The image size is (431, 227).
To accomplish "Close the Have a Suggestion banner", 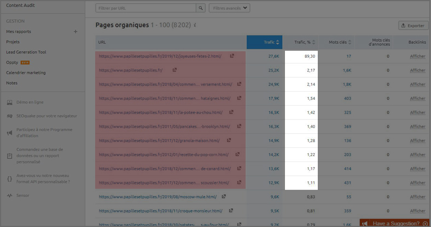I will pos(426,223).
